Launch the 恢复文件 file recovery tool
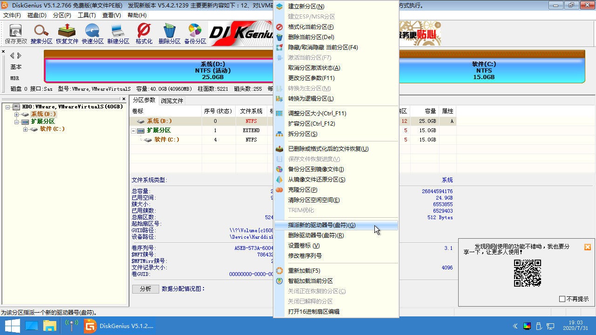Screen dimensions: 596x335 [67, 34]
